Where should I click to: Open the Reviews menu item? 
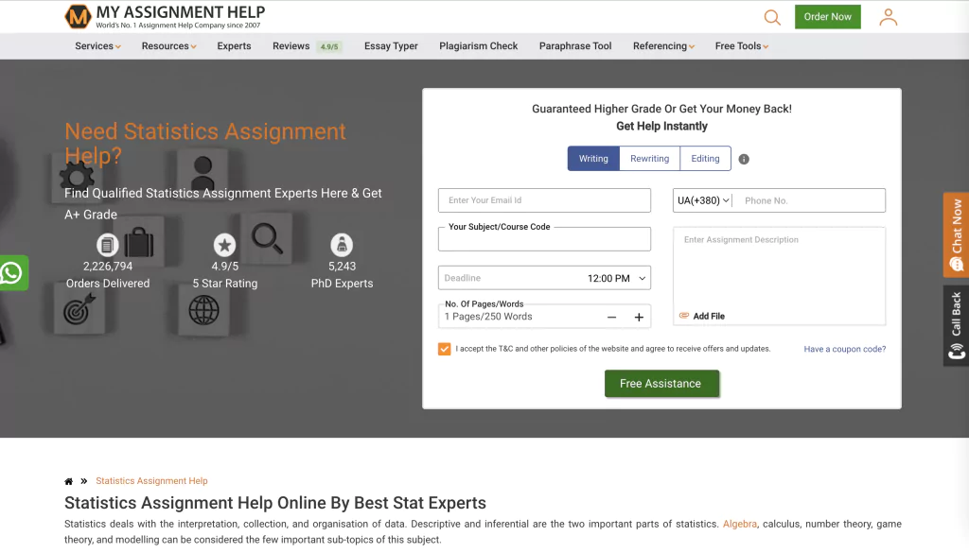point(291,46)
